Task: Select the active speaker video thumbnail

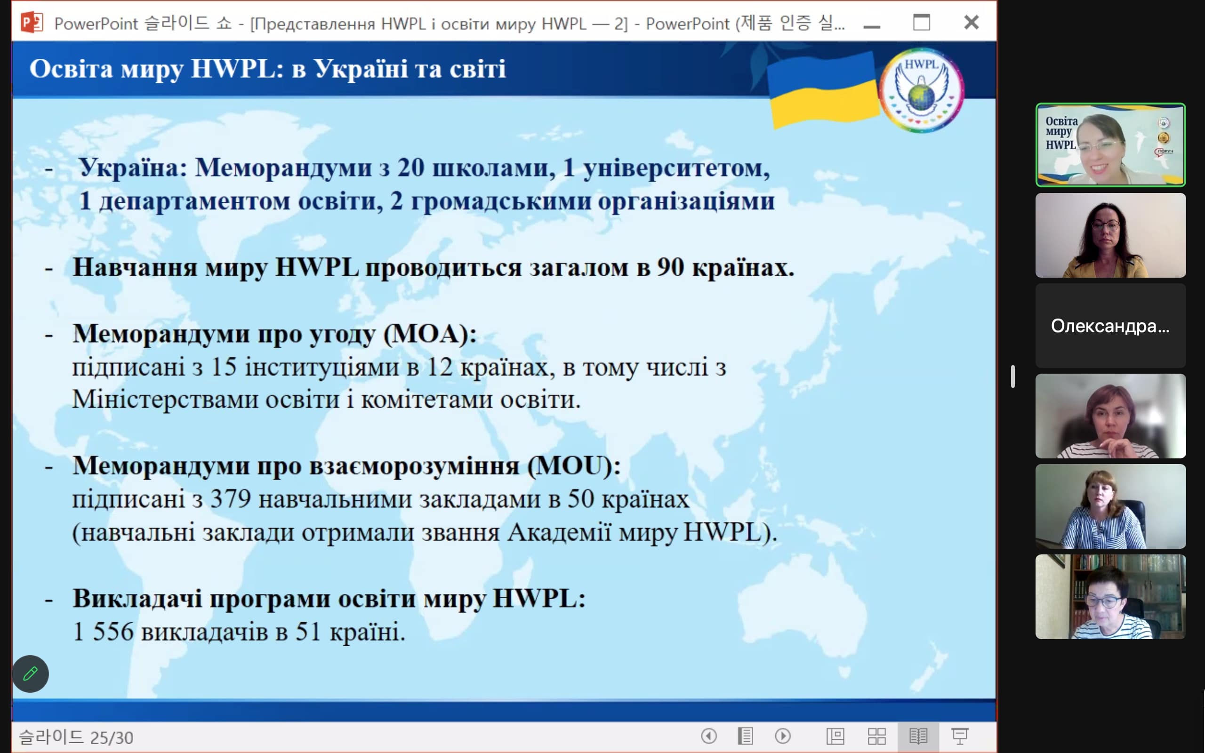Action: [1110, 145]
